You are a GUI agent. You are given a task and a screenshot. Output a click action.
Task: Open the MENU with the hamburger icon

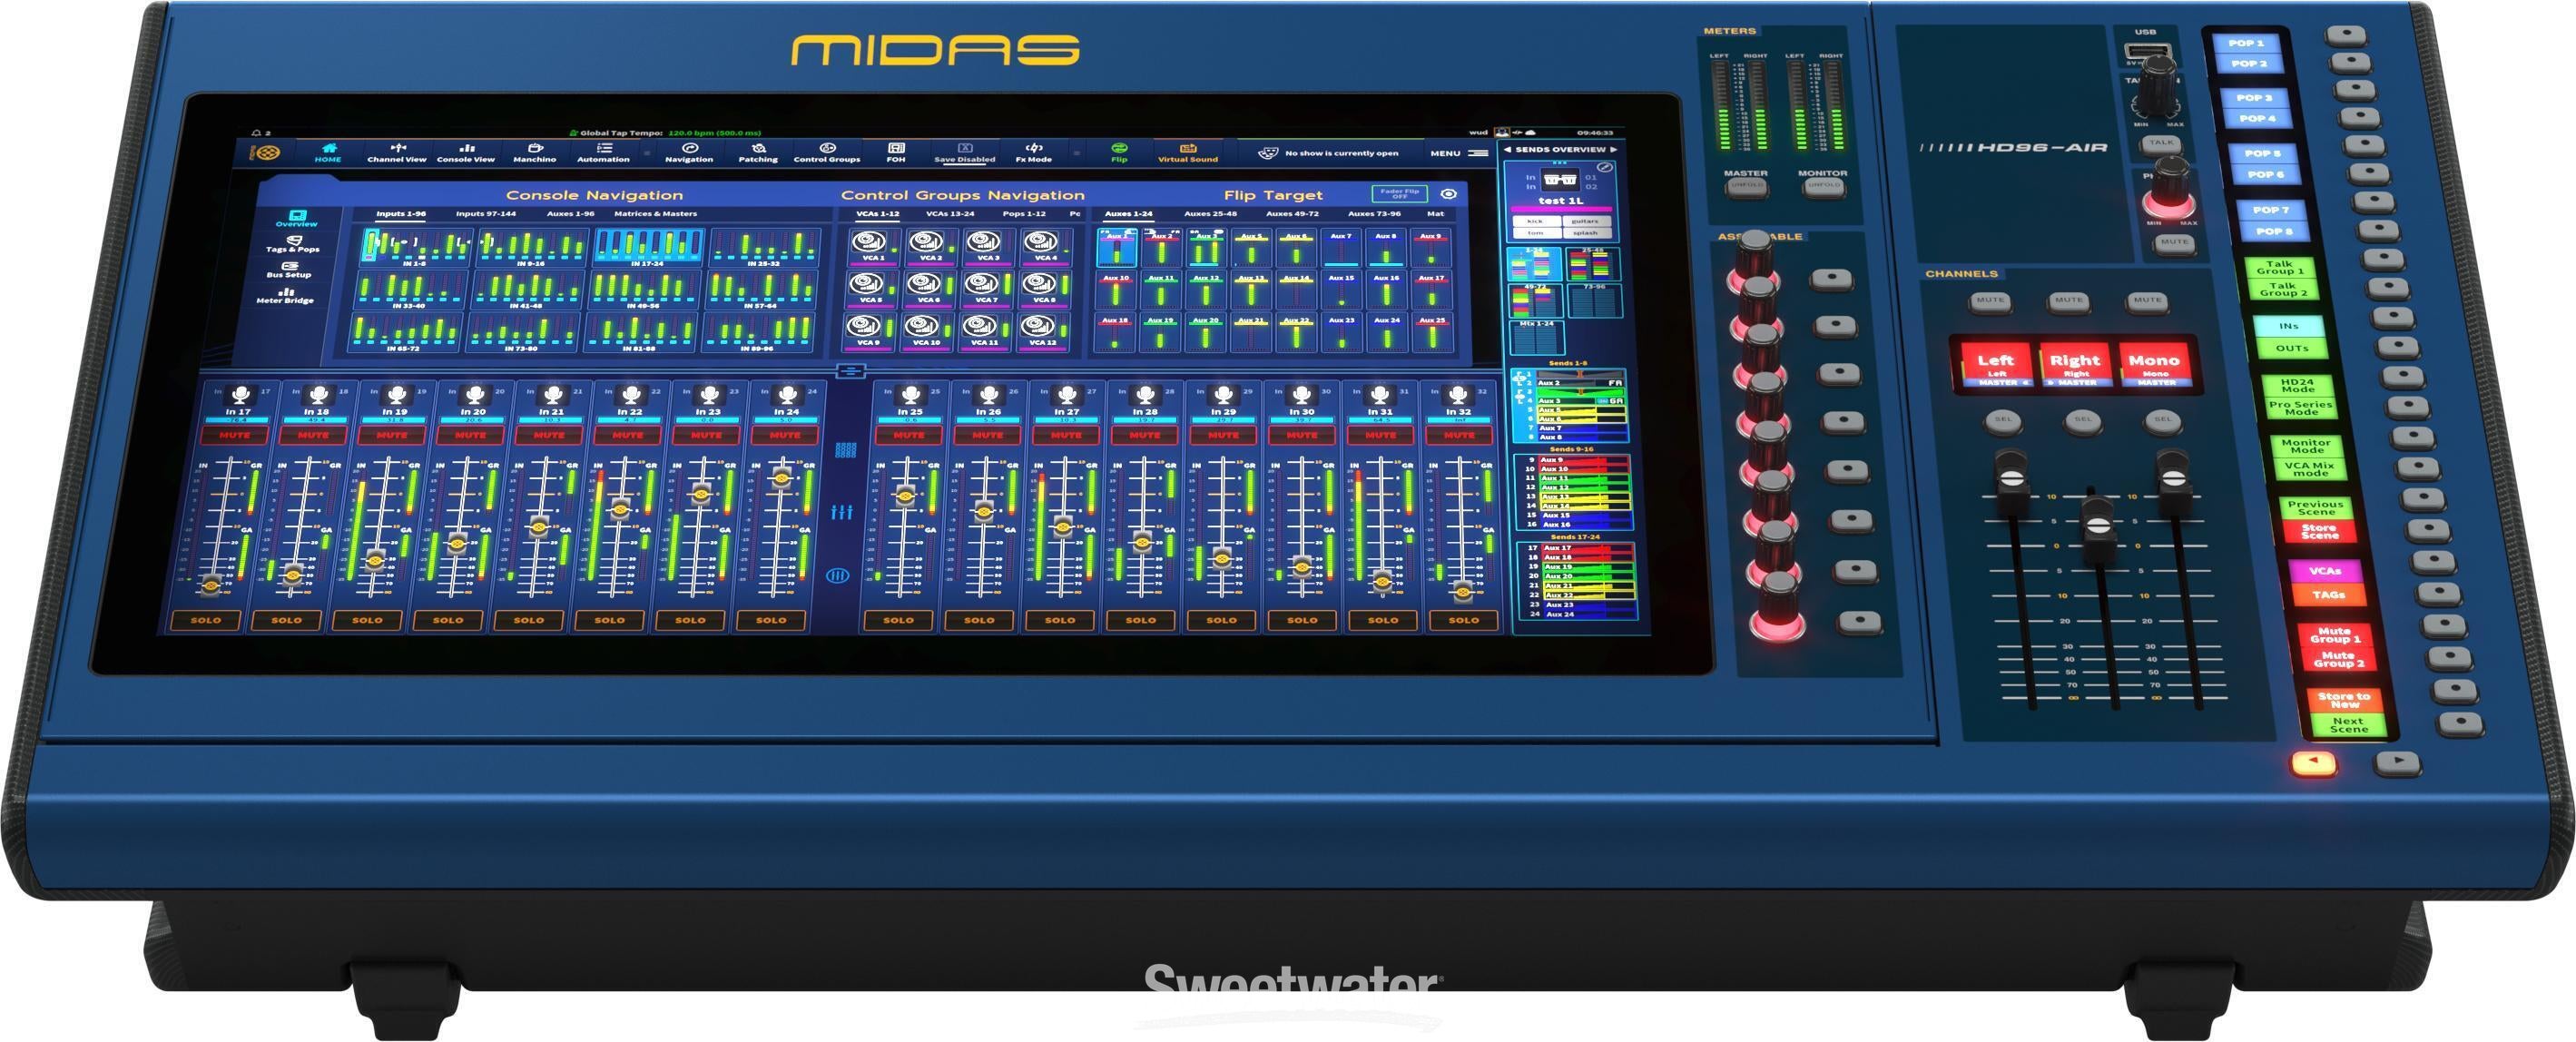[1477, 153]
